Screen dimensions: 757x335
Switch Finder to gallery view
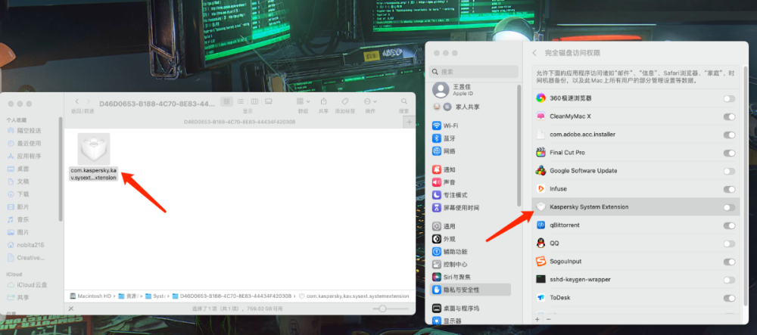[269, 101]
